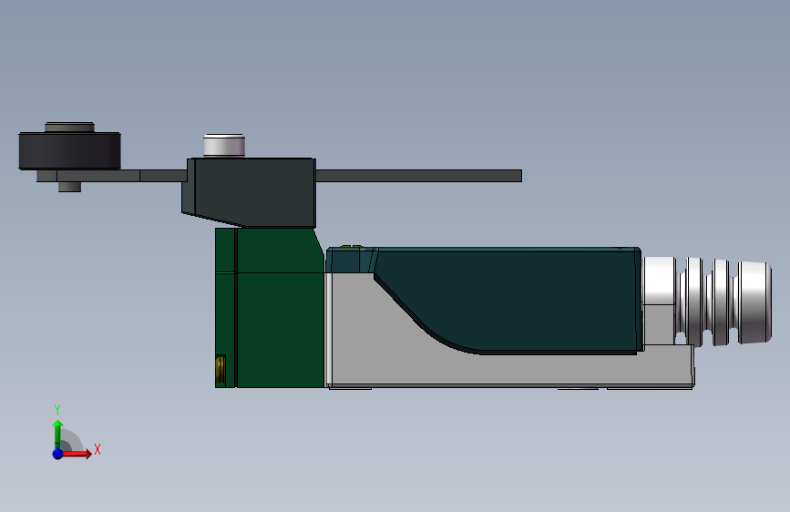This screenshot has width=790, height=512.
Task: Click the blue origin ball of triad
Action: (x=57, y=454)
